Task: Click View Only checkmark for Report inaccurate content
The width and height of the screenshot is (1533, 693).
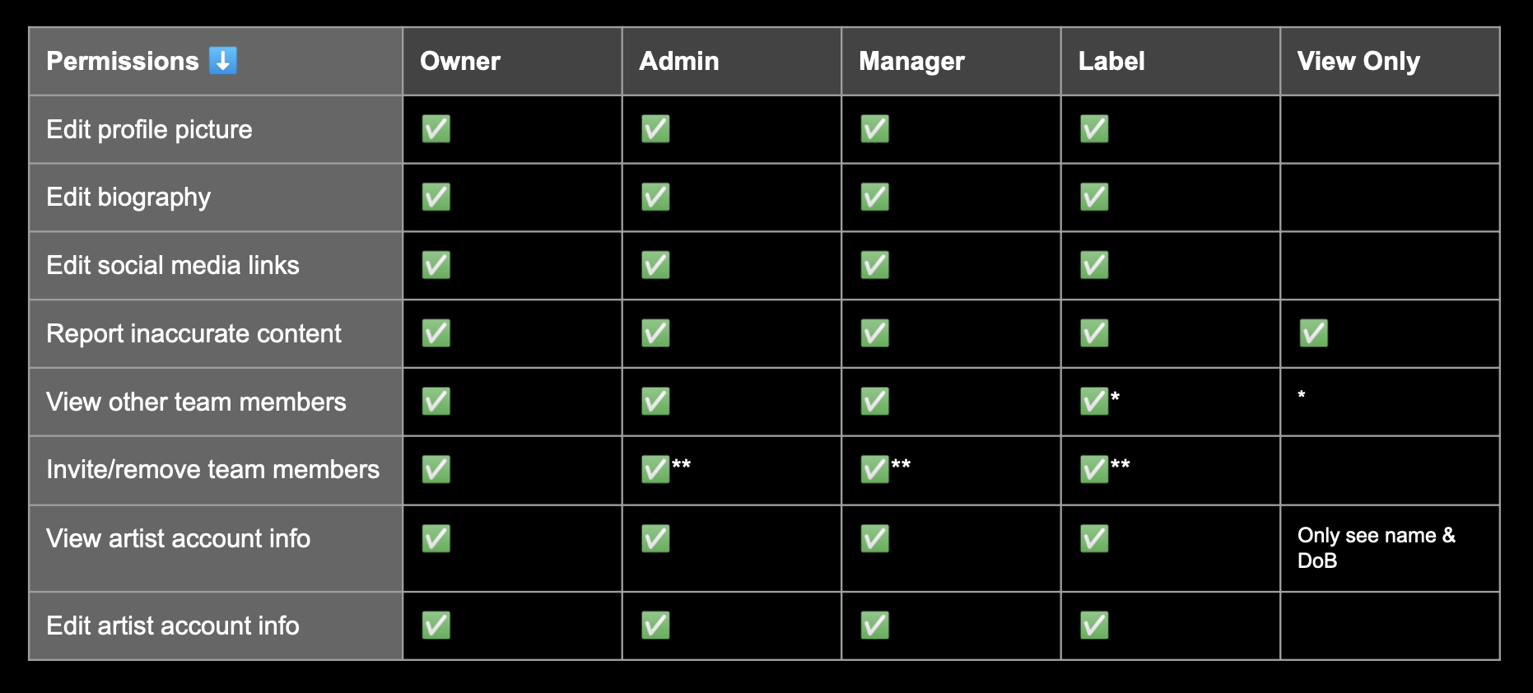Action: 1313,333
